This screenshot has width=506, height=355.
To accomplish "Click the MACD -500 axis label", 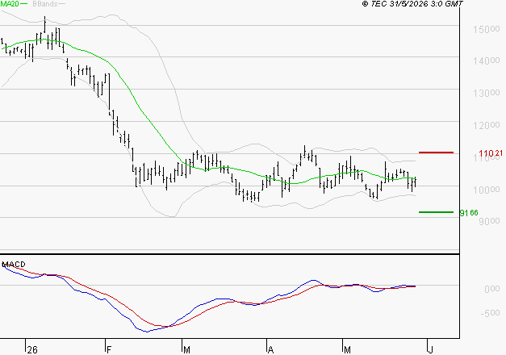I will click(490, 313).
